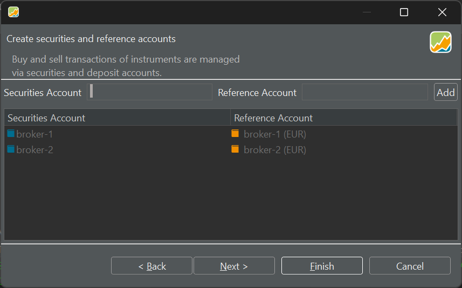Cancel the account creation dialog

[410, 266]
